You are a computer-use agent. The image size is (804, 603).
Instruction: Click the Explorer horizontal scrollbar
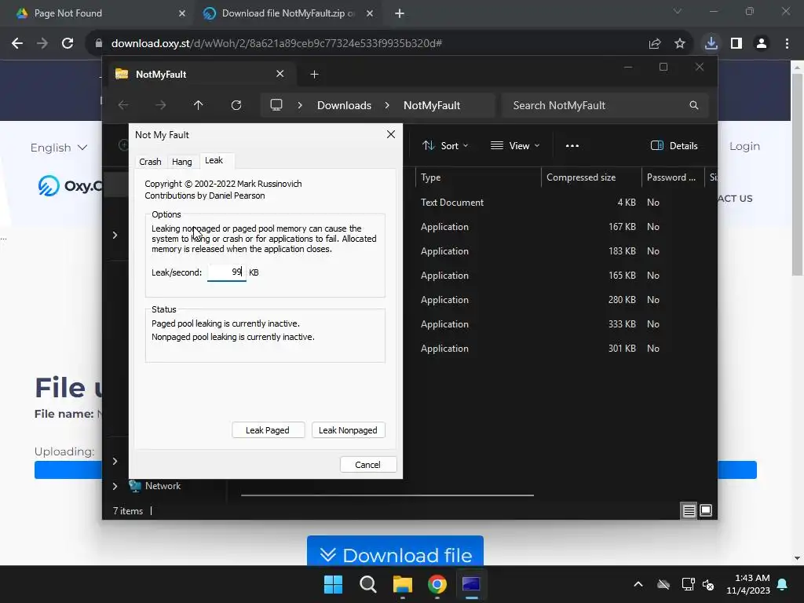coord(388,495)
